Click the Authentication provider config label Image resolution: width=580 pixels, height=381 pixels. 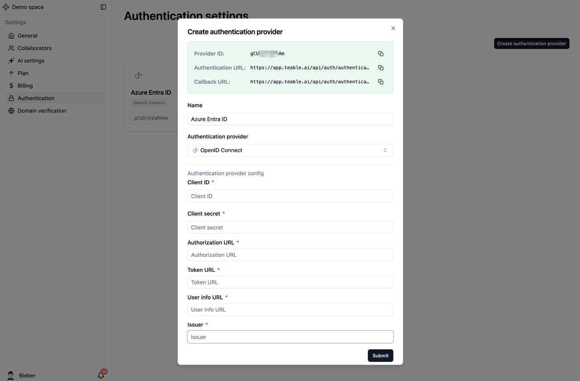coord(226,173)
